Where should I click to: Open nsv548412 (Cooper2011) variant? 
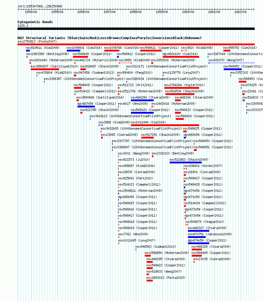tap(136, 54)
